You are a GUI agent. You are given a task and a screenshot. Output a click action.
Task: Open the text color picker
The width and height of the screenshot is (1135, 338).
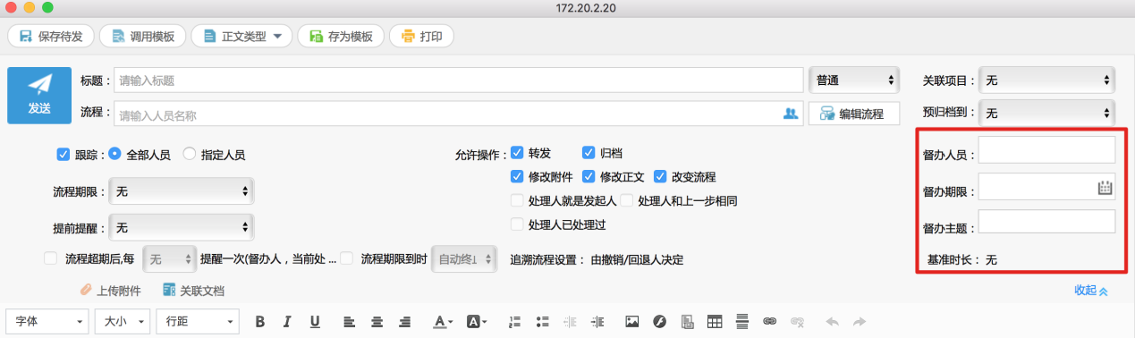444,321
